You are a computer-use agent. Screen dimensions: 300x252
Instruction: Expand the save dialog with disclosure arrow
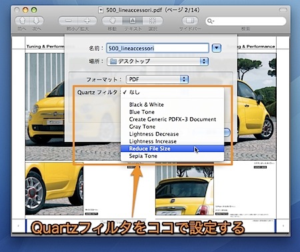(x=217, y=48)
